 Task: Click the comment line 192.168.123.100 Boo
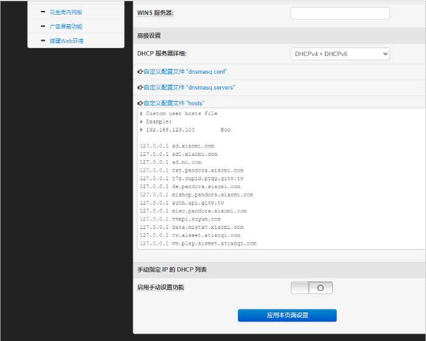click(185, 130)
